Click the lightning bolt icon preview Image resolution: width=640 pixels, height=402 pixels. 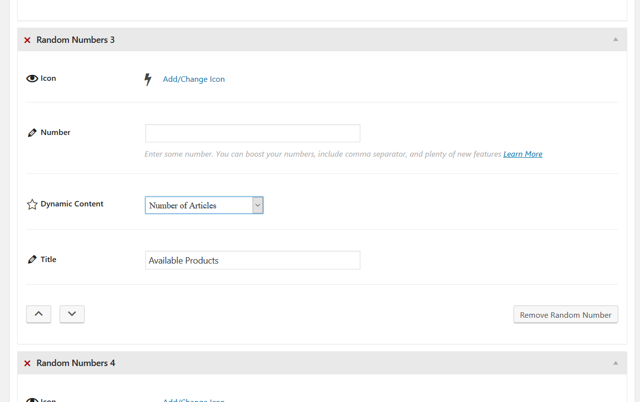(148, 79)
